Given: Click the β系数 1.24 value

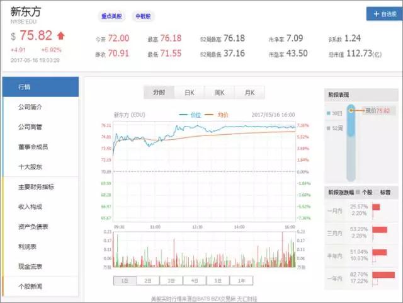Looking at the screenshot, I should [353, 38].
